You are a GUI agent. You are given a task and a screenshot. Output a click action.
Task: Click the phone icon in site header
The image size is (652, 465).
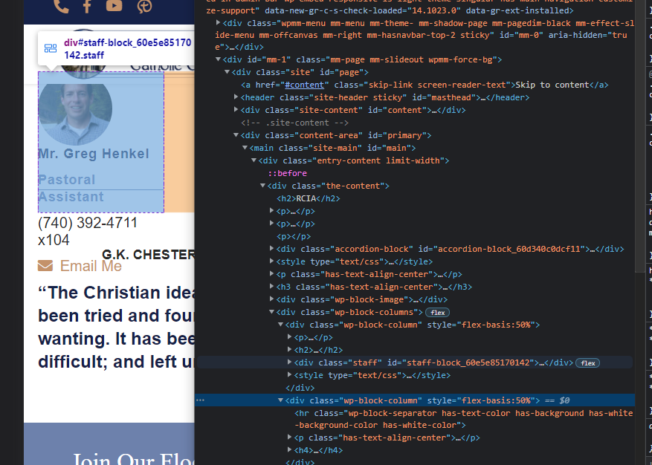coord(62,7)
